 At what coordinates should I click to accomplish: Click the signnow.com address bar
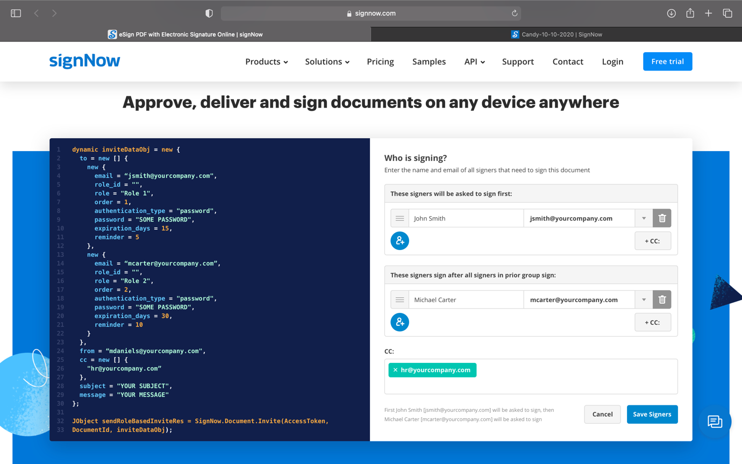click(x=371, y=13)
